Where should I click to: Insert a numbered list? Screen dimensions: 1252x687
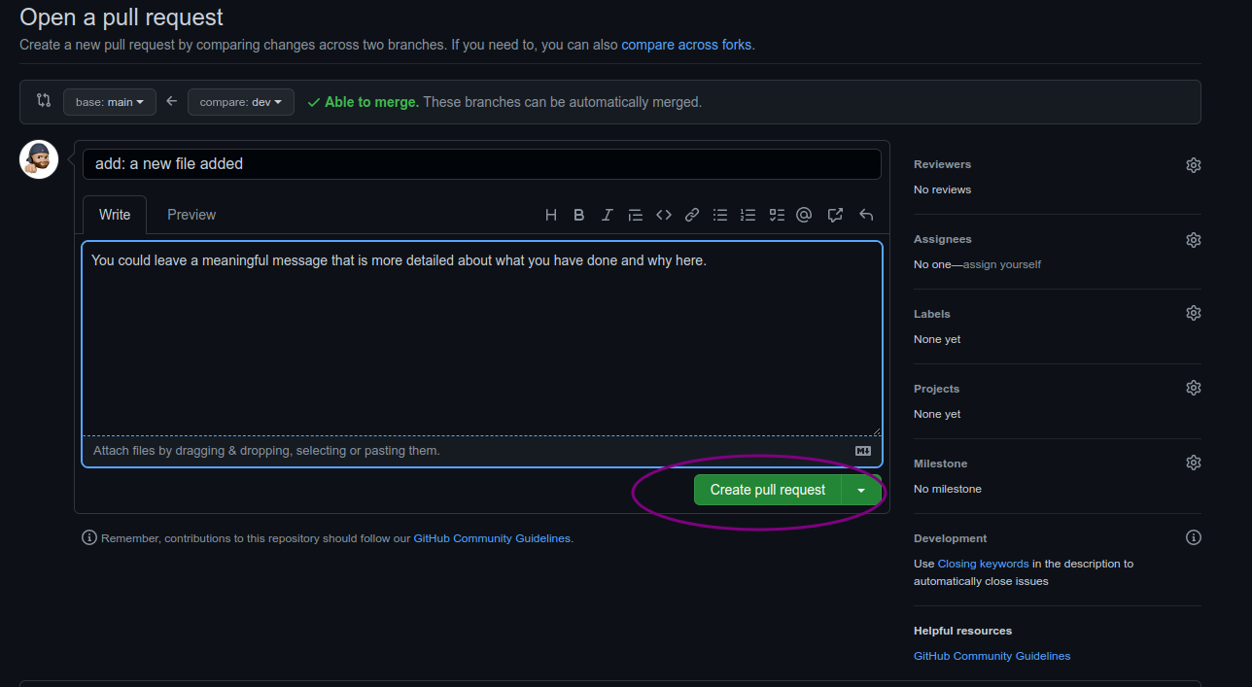748,215
